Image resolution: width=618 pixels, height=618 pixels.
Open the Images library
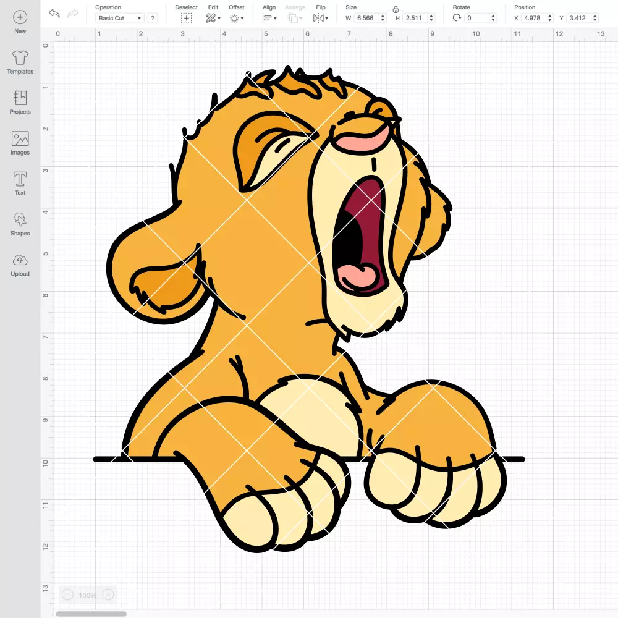tap(20, 143)
